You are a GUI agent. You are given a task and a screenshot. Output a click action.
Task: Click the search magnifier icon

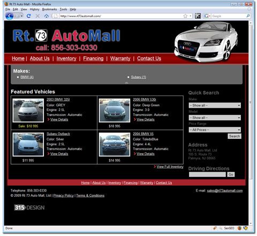[248, 16]
